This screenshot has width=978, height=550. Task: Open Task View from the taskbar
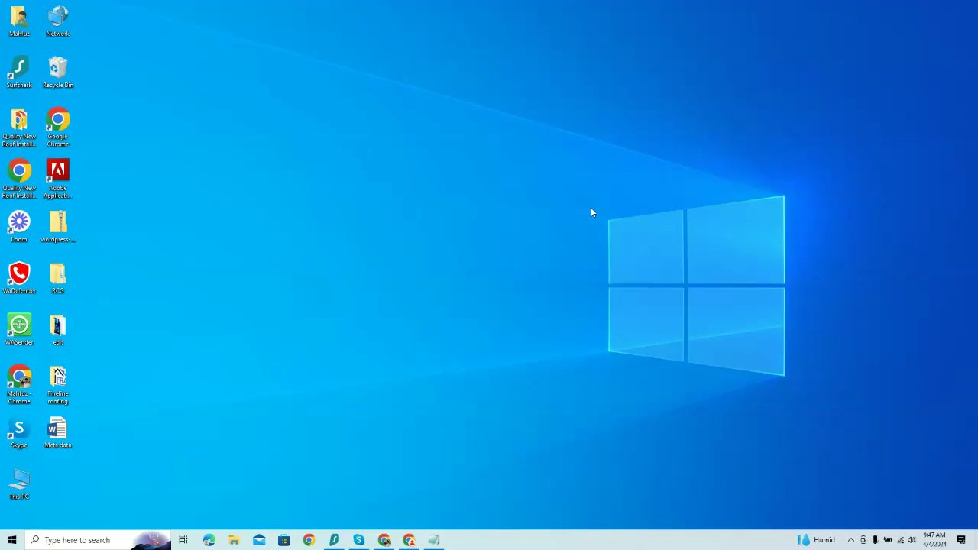183,540
